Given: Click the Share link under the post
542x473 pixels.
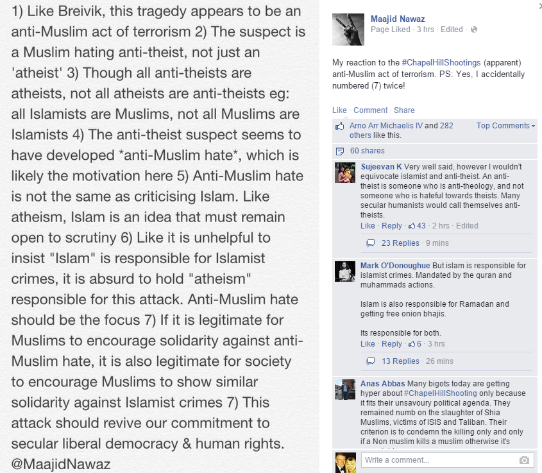Looking at the screenshot, I should point(404,110).
